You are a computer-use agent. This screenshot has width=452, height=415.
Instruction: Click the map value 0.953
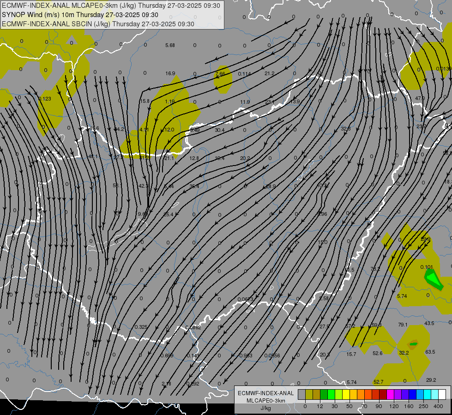[x=246, y=356]
